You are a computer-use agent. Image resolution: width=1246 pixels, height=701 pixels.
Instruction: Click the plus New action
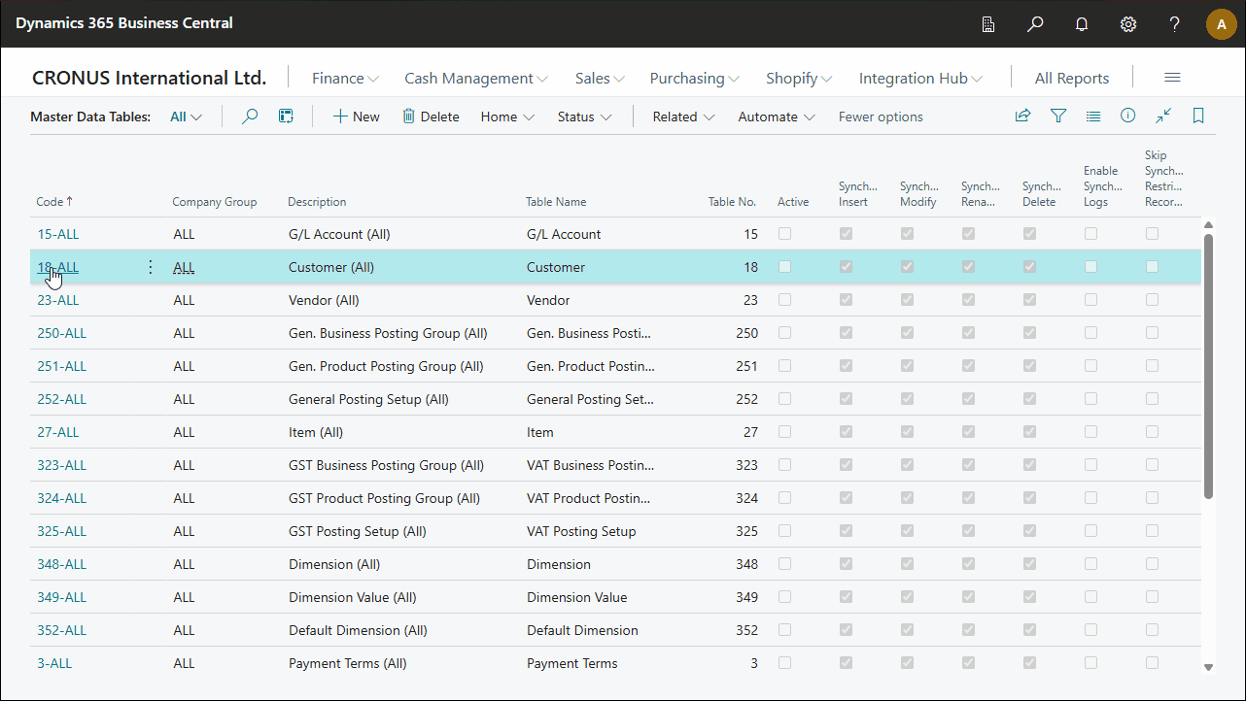(356, 117)
